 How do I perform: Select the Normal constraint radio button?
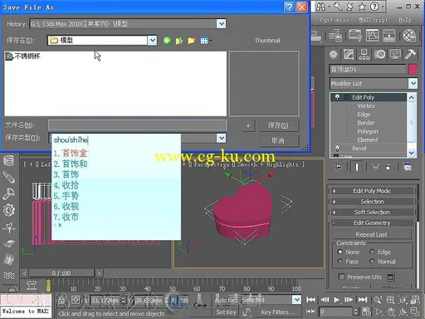[372, 261]
